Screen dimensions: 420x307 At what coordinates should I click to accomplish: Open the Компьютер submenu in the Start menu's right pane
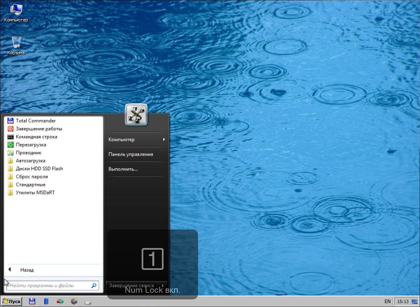pyautogui.click(x=136, y=139)
